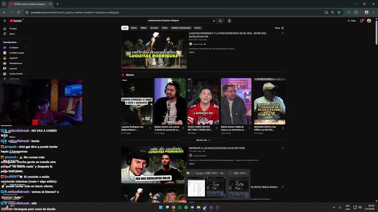Open the Chrome extensions puzzle icon
The height and width of the screenshot is (212, 378).
(x=356, y=12)
